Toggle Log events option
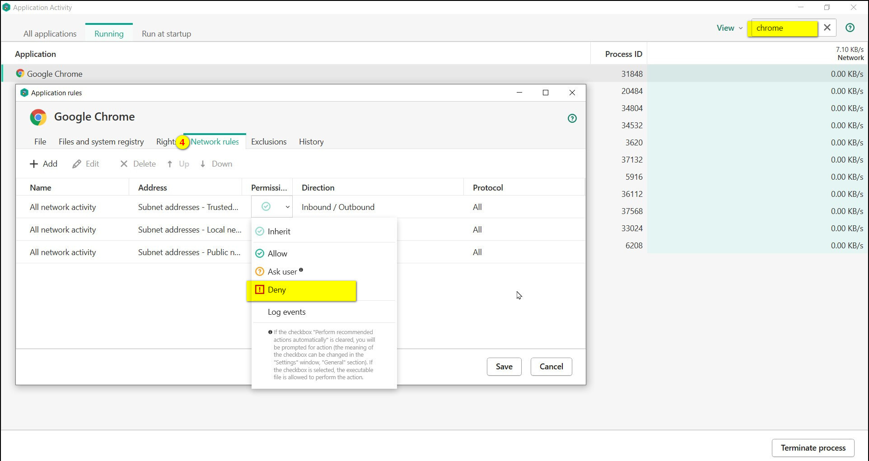Viewport: 869px width, 461px height. tap(324, 312)
